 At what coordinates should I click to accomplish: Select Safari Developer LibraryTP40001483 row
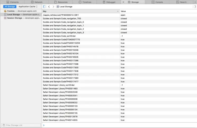[x=119, y=89]
